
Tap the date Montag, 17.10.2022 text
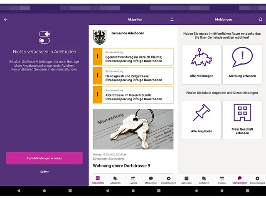[x=109, y=155]
